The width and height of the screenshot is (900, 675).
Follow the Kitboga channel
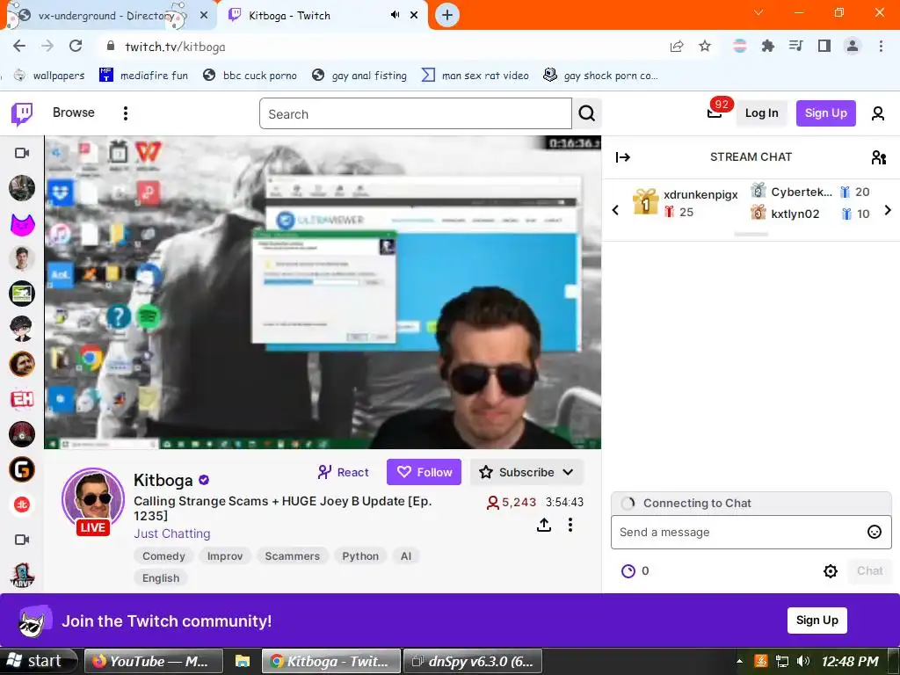[425, 472]
